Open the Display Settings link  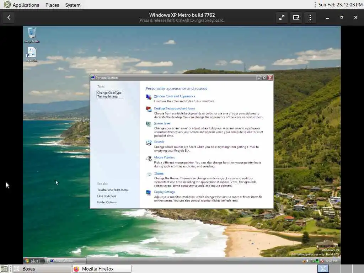point(164,192)
